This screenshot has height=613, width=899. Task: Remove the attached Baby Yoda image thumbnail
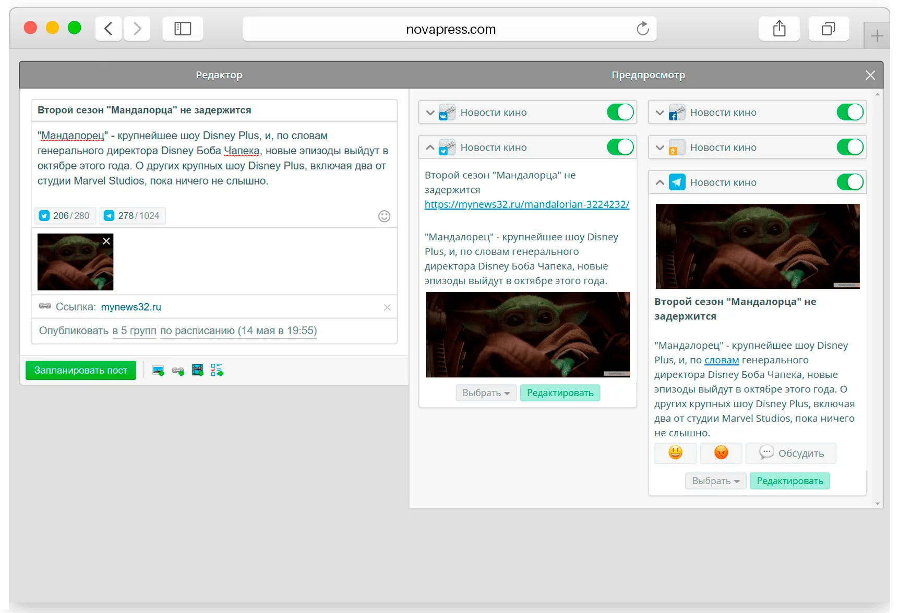point(106,241)
